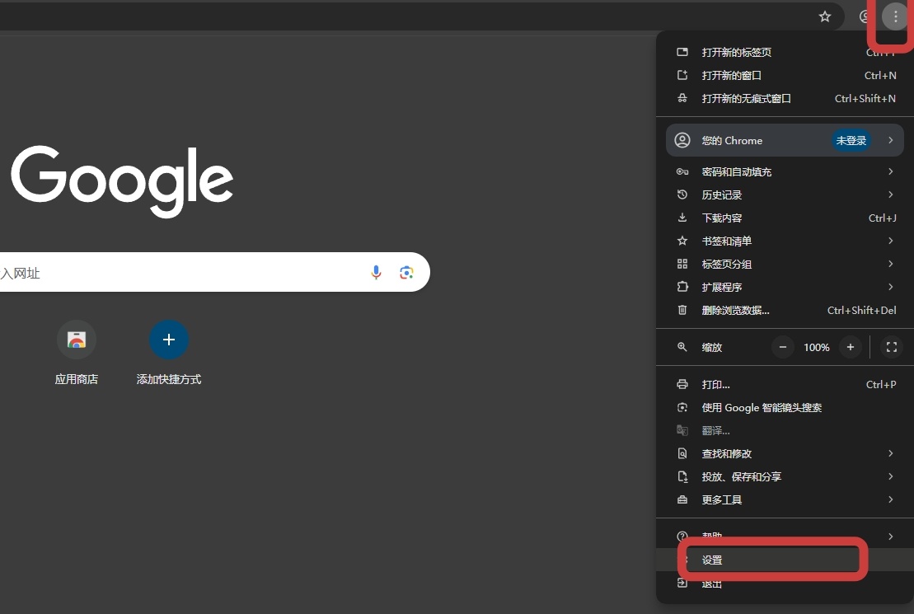Viewport: 914px width, 614px height.
Task: Click the trash icon beside 删除浏览数据
Action: (x=682, y=310)
